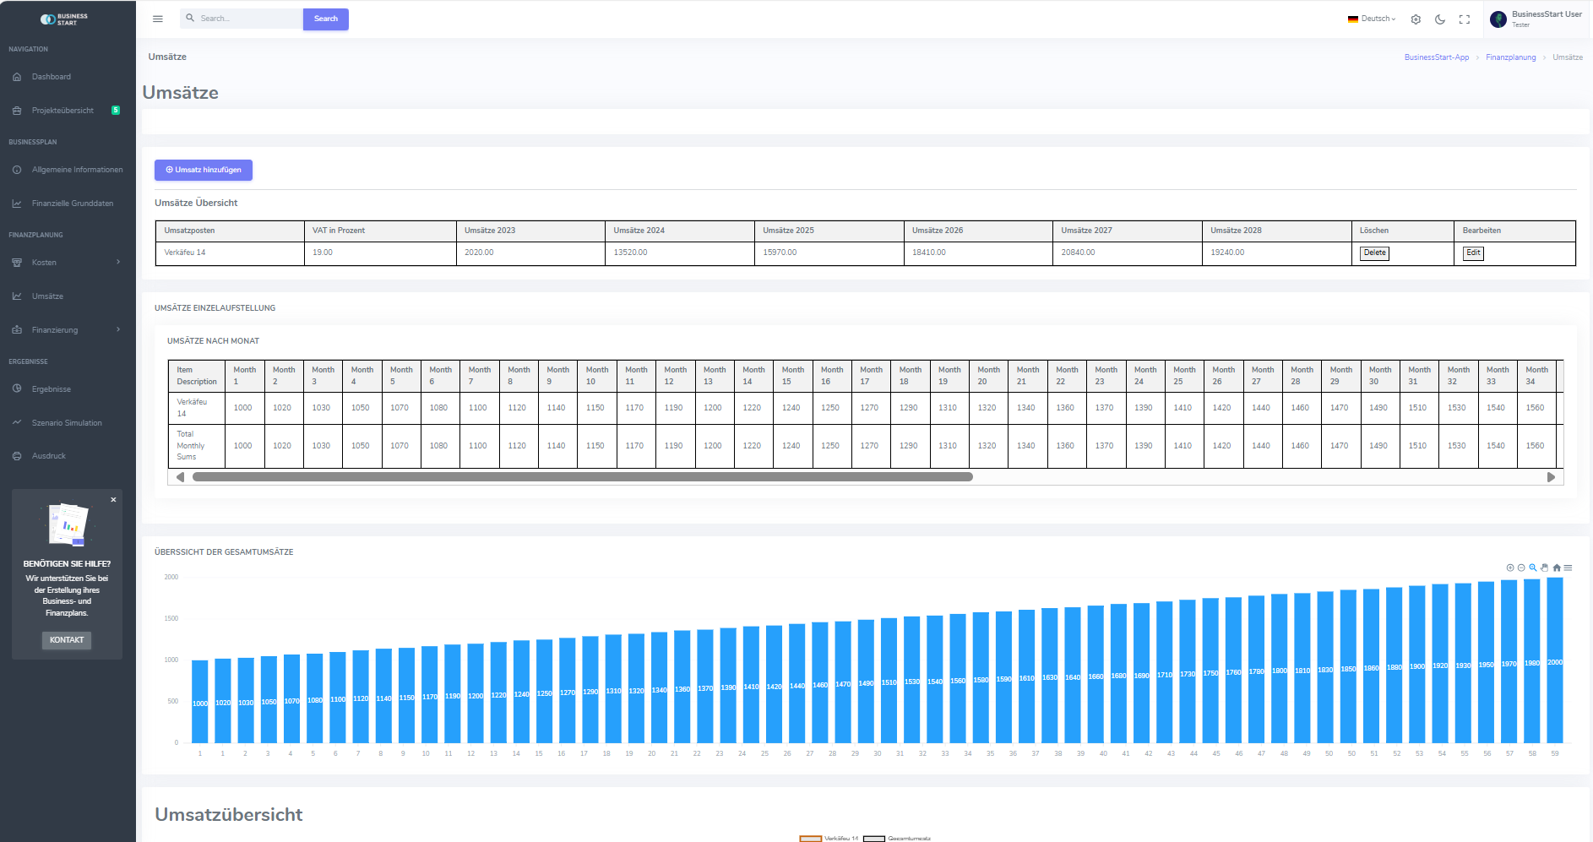
Task: Activate the chart selection zoom magnifier
Action: click(x=1533, y=568)
